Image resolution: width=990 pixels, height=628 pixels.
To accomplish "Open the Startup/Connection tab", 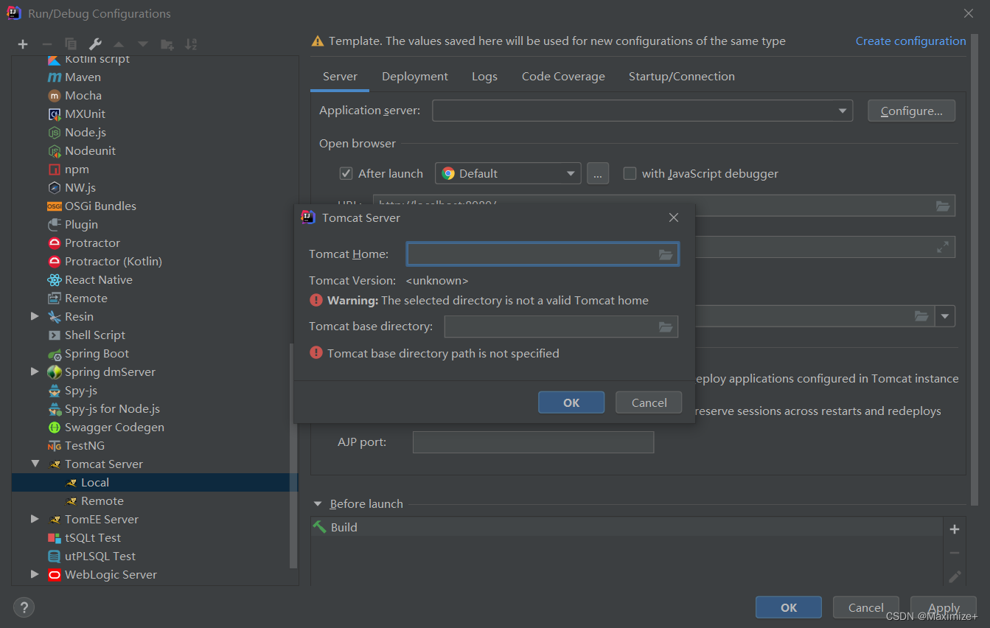I will click(x=681, y=77).
